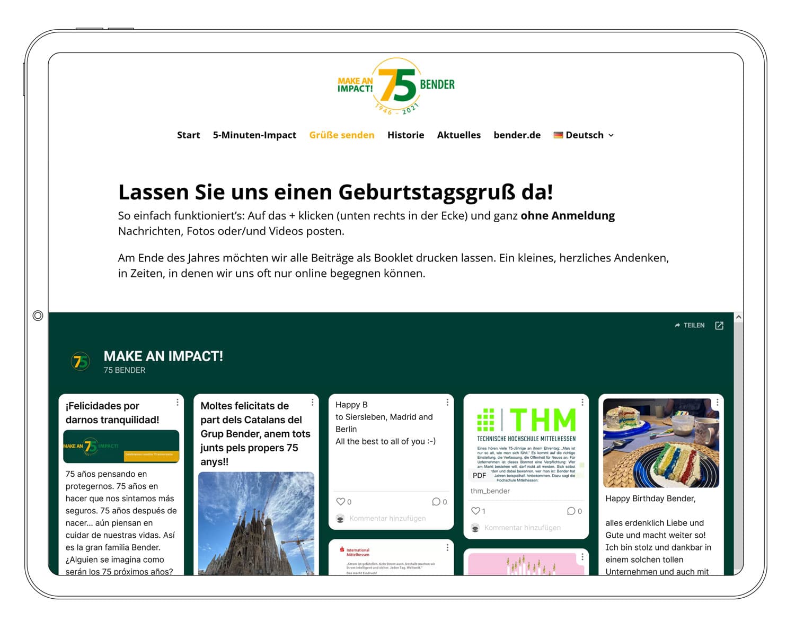The image size is (795, 629).
Task: Select the Grüße senden nav item
Action: tap(342, 135)
